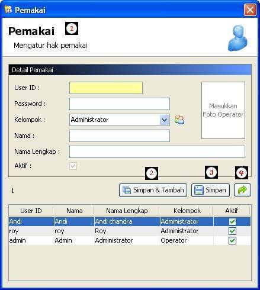
Task: Click the stacked disks icon on Simpan & Tambah
Action: pyautogui.click(x=127, y=190)
